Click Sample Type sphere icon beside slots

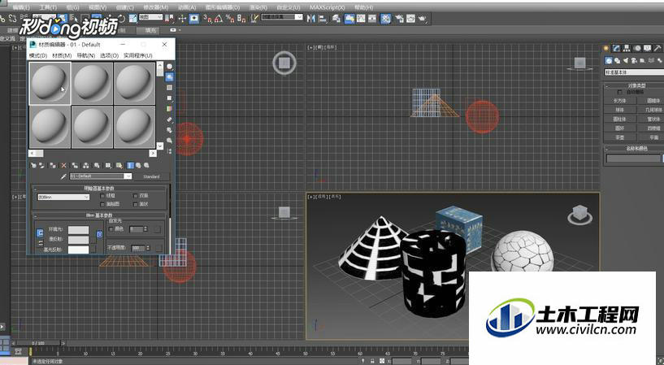tap(169, 67)
